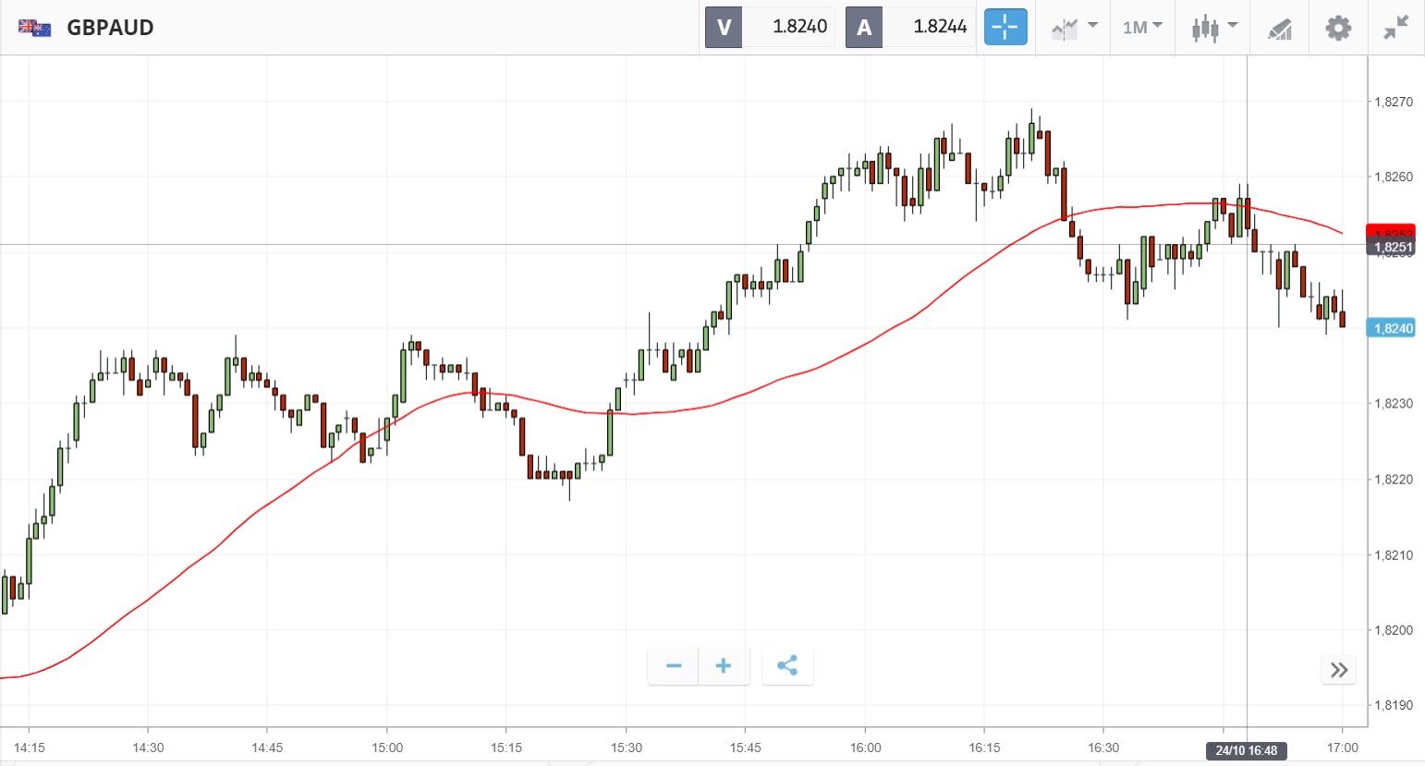This screenshot has height=766, width=1425.
Task: Click the collapse chart arrows icon
Action: click(1396, 28)
